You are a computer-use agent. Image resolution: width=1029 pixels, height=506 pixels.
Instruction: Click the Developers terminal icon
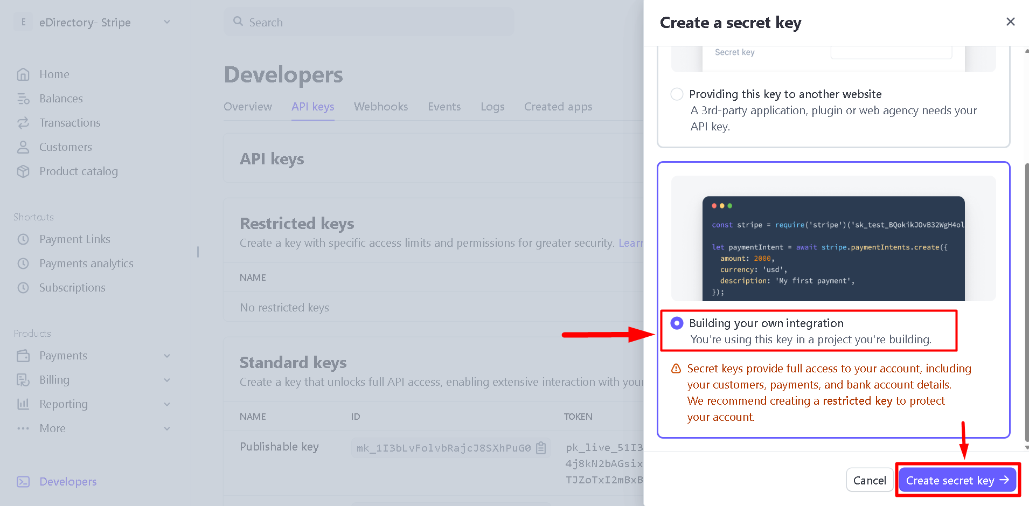click(x=23, y=482)
